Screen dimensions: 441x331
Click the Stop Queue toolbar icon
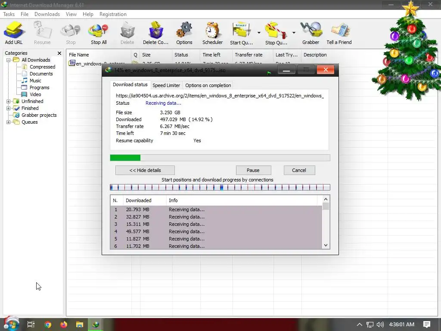276,33
